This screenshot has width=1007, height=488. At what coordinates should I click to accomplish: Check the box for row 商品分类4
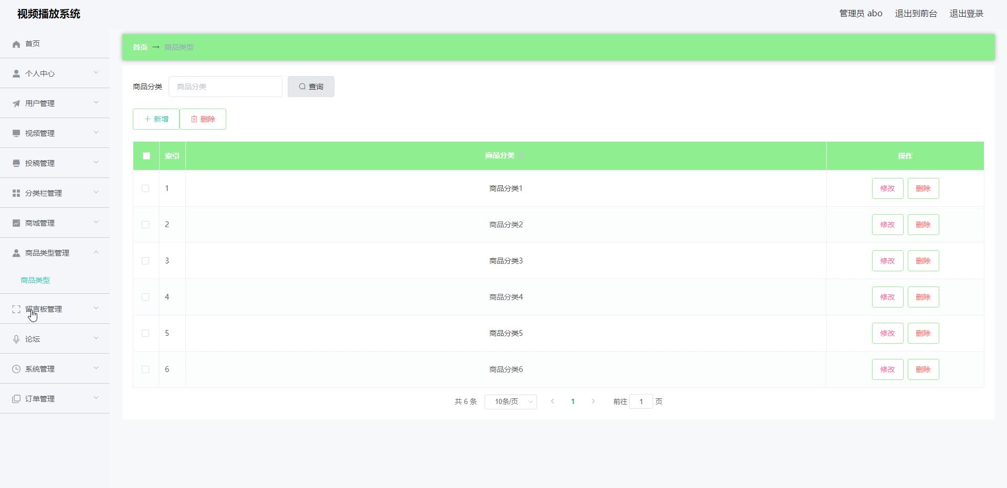click(145, 297)
